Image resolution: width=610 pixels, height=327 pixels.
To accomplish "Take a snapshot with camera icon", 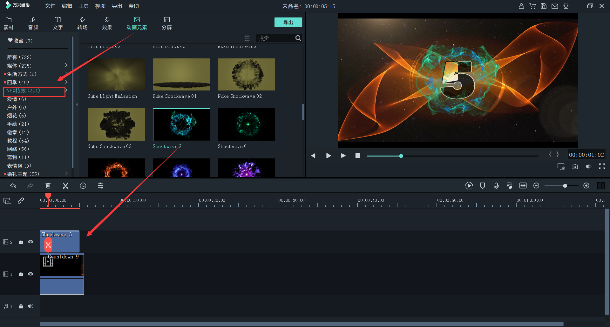I will 575,167.
